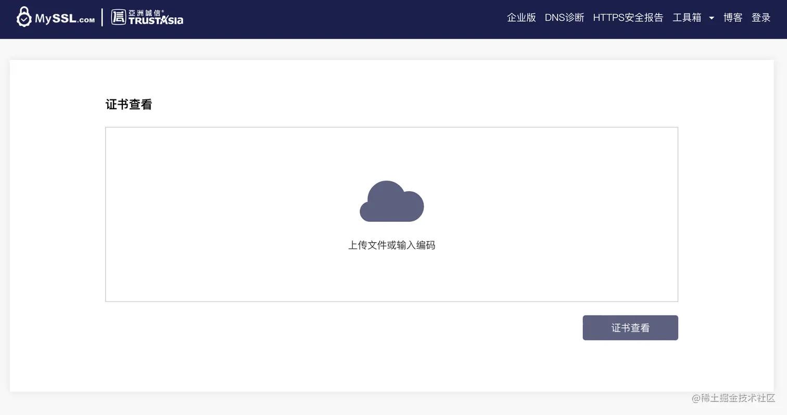Select the 证书查看 page heading
This screenshot has height=415, width=787.
[128, 104]
